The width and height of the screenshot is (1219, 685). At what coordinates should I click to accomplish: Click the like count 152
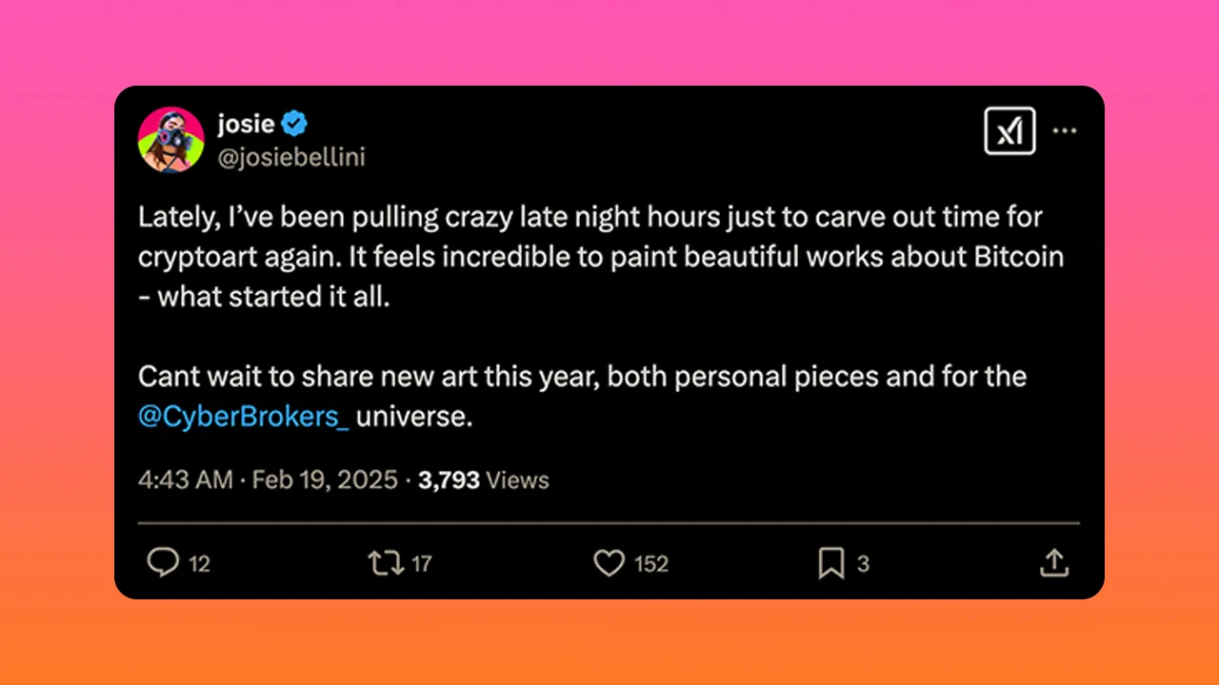651,564
